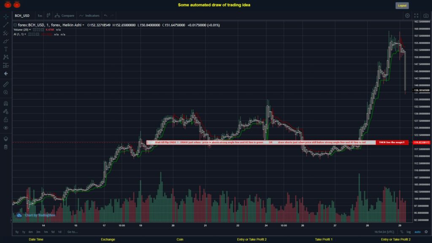This screenshot has height=243, width=432.
Task: Set range to 6m
Action: [30, 232]
